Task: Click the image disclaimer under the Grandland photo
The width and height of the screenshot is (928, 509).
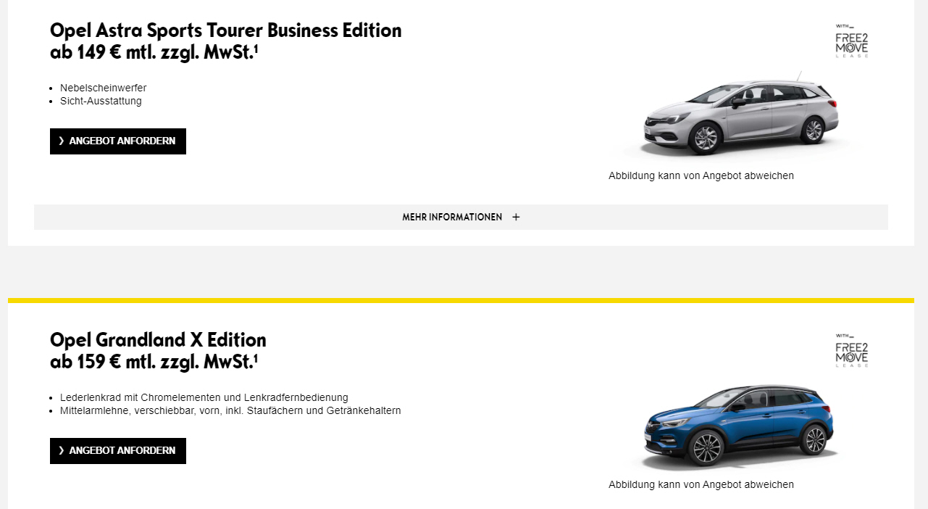Action: click(x=701, y=484)
